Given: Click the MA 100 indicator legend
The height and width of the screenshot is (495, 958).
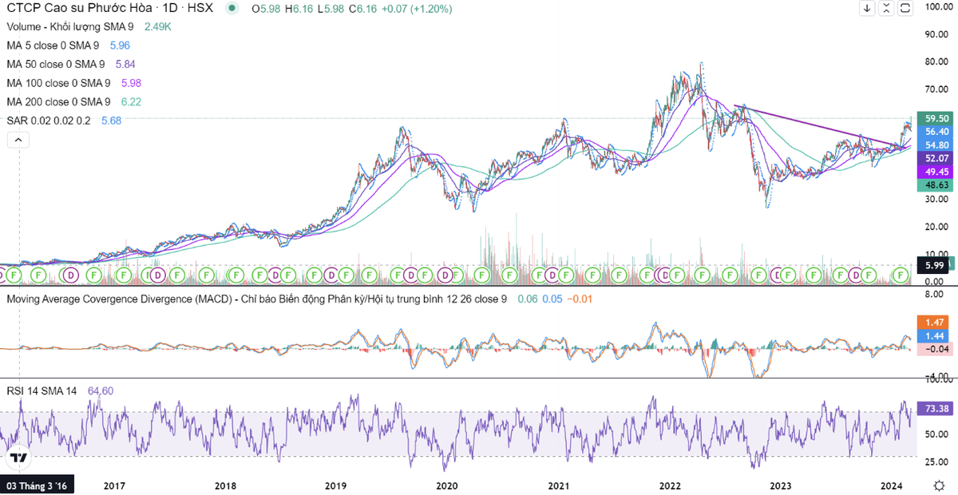Looking at the screenshot, I should tap(57, 83).
